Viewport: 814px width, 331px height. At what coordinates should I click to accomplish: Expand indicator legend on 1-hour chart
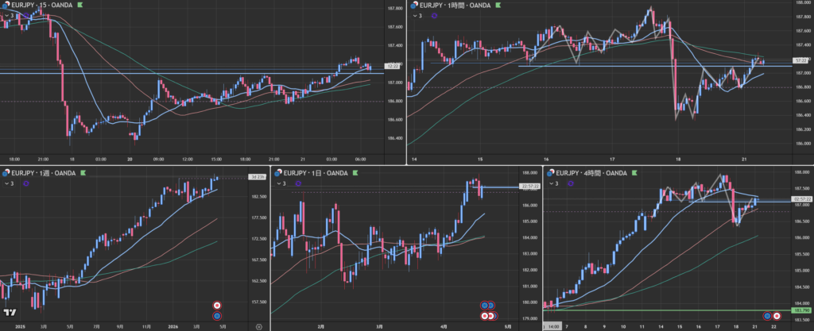415,15
